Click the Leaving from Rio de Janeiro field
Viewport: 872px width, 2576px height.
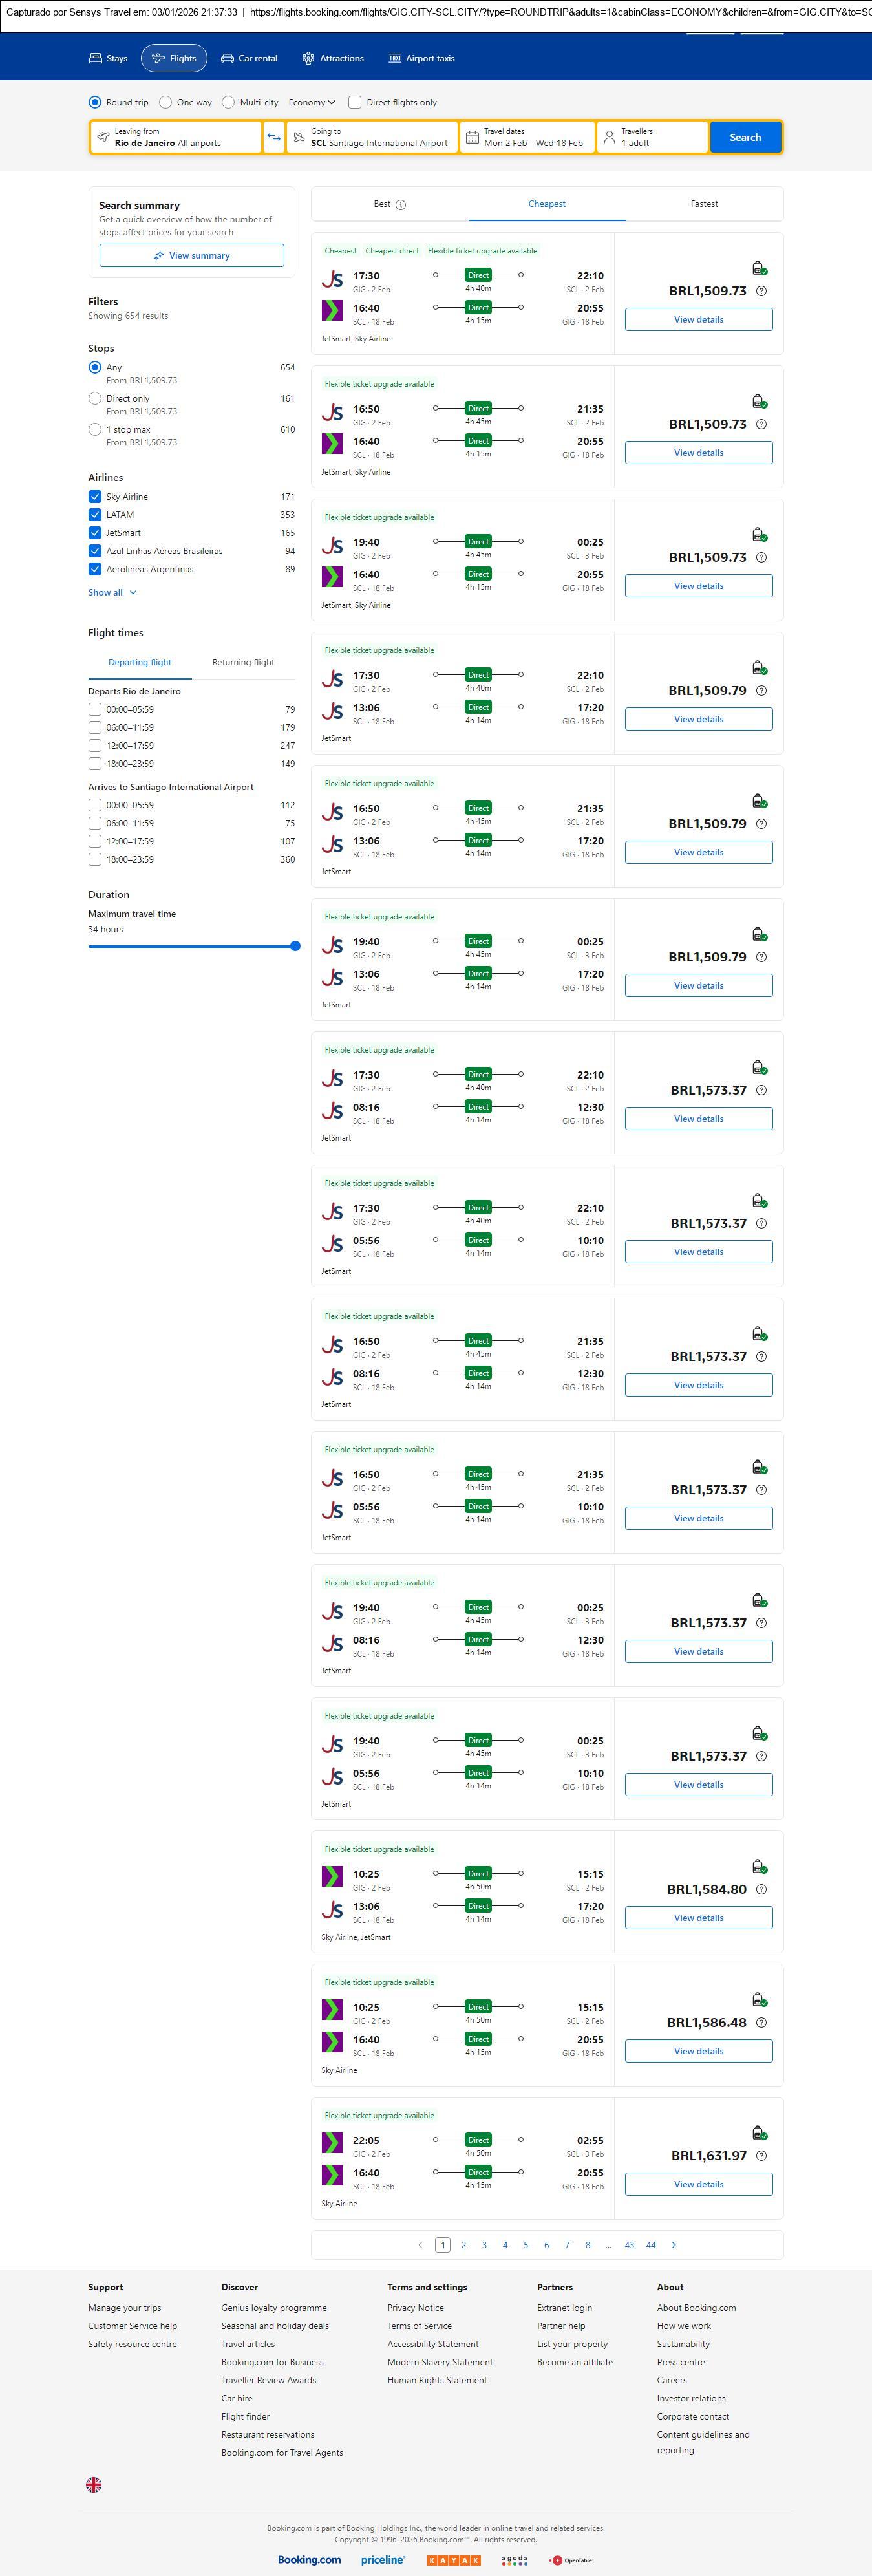click(176, 137)
